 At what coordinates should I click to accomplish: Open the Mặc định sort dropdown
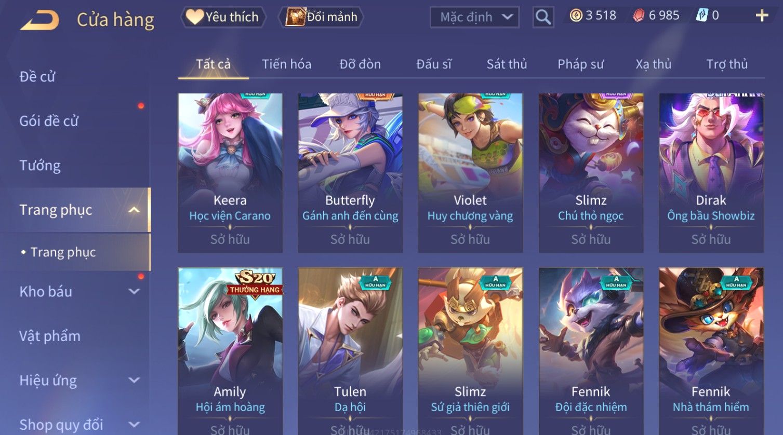click(x=474, y=17)
